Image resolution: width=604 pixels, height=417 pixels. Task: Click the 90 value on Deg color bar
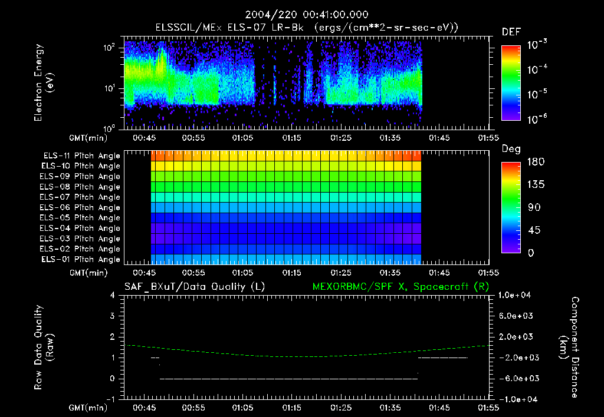tap(534, 208)
